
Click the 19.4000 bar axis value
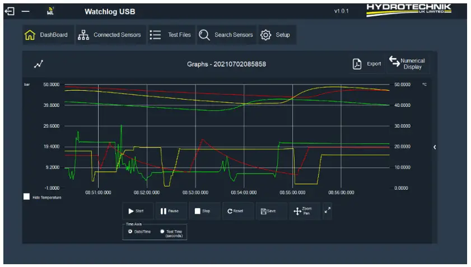tap(52, 147)
